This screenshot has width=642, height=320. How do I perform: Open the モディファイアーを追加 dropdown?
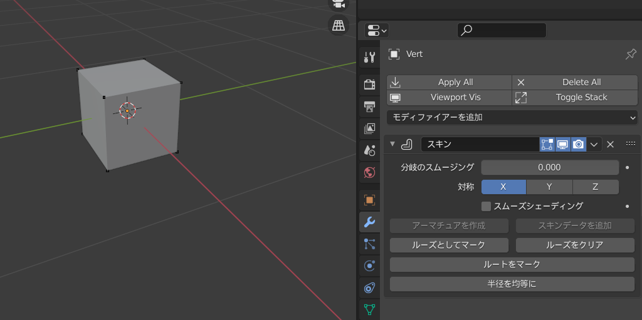[x=512, y=118]
